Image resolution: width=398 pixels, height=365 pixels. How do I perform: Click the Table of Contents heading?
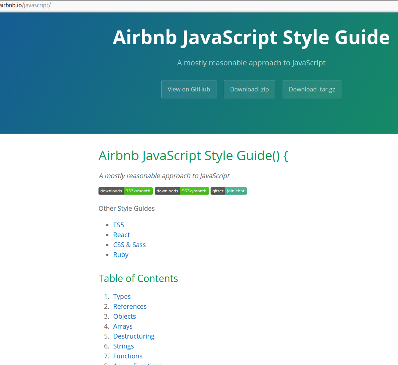point(138,278)
